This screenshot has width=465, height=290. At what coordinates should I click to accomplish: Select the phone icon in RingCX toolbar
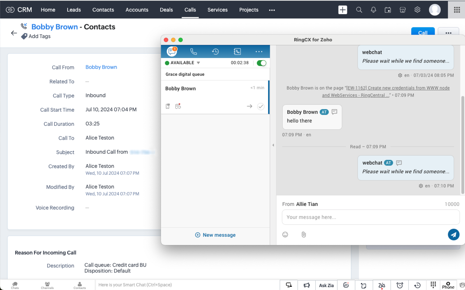point(194,51)
